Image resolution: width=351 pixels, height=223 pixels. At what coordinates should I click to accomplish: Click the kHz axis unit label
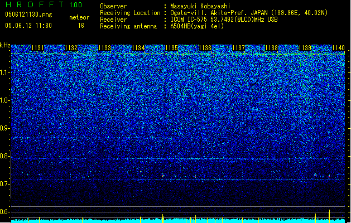click(5, 45)
